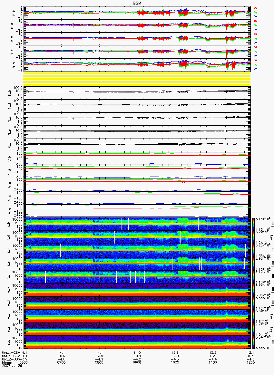Pick the V_e velocity axis label
The width and height of the screenshot is (274, 375).
[10, 198]
